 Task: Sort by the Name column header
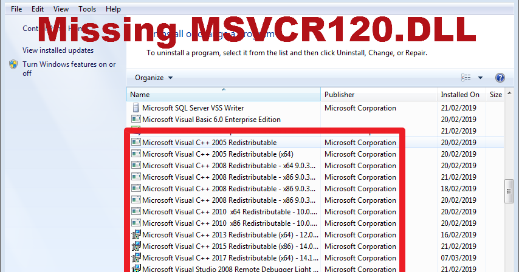(224, 95)
